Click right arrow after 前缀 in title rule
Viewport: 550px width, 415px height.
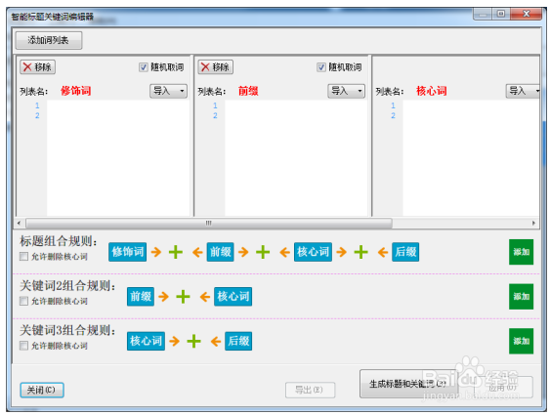[243, 252]
